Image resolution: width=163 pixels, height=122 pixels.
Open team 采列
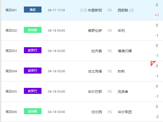tap(121, 31)
